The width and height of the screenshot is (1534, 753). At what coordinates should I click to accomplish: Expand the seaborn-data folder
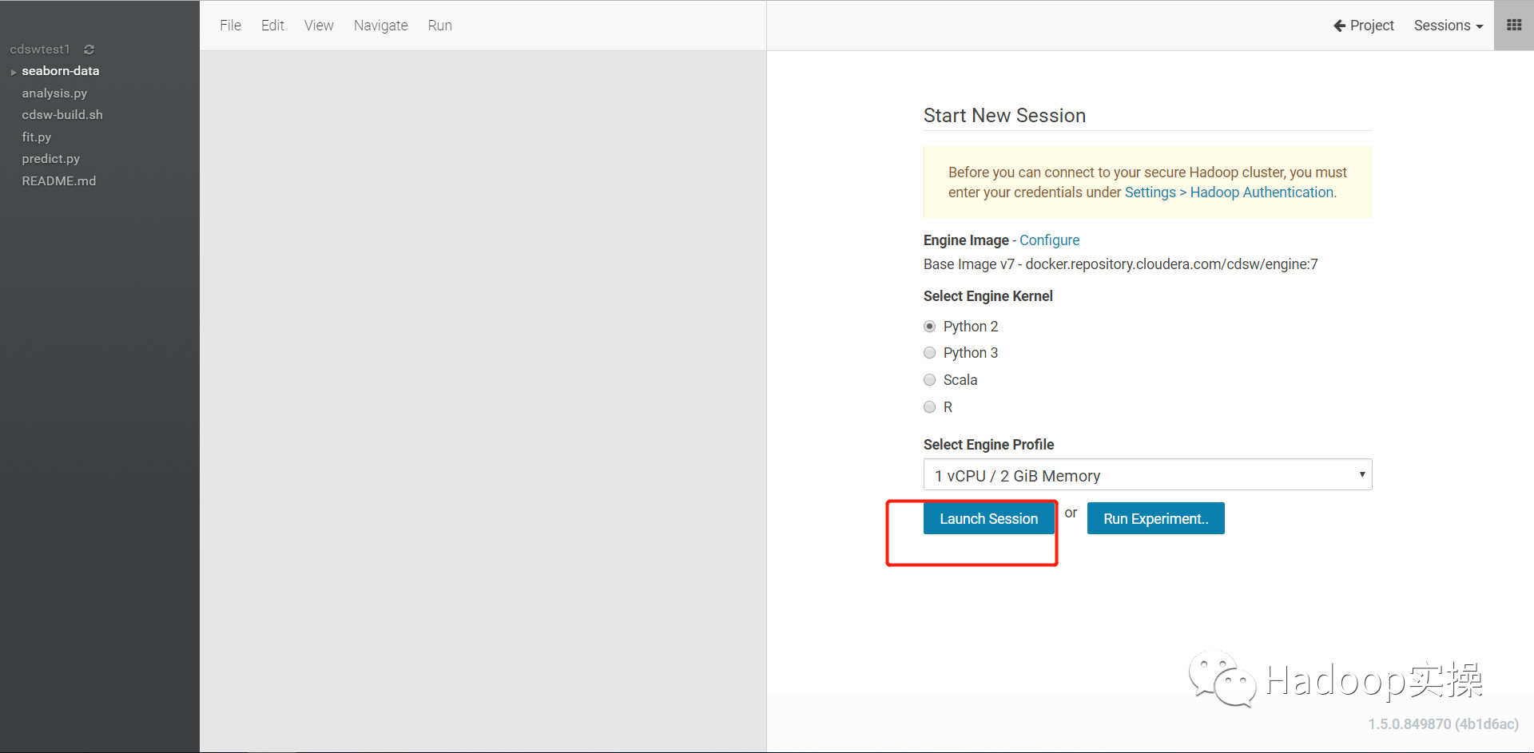[x=14, y=72]
